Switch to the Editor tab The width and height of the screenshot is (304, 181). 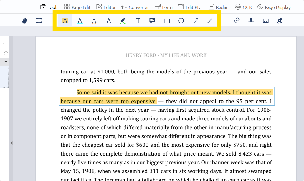pyautogui.click(x=106, y=7)
